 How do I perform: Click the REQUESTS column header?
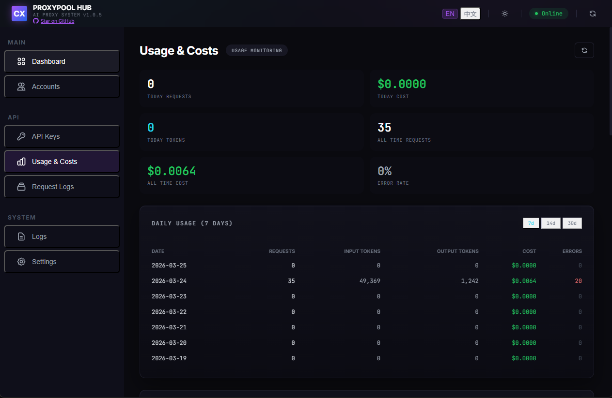tap(282, 251)
